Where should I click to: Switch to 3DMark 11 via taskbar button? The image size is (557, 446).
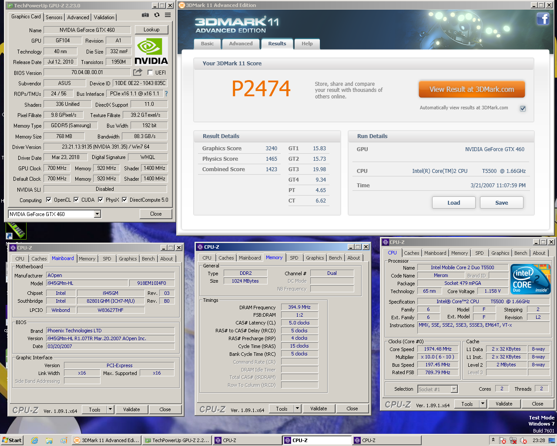(107, 440)
